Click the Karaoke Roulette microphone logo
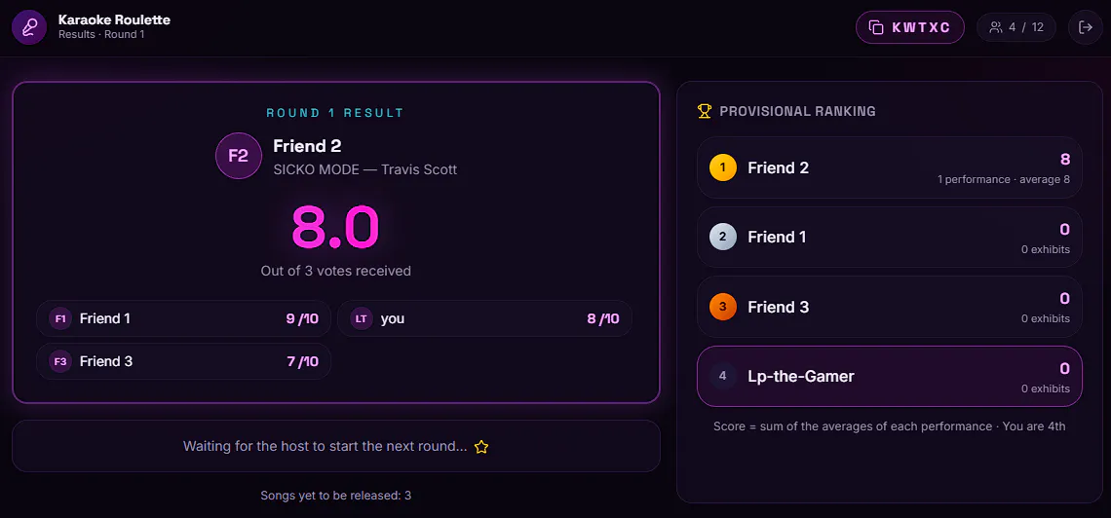The width and height of the screenshot is (1111, 518). pyautogui.click(x=29, y=27)
